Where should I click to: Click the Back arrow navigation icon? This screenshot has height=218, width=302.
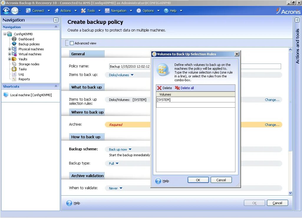tap(6, 11)
